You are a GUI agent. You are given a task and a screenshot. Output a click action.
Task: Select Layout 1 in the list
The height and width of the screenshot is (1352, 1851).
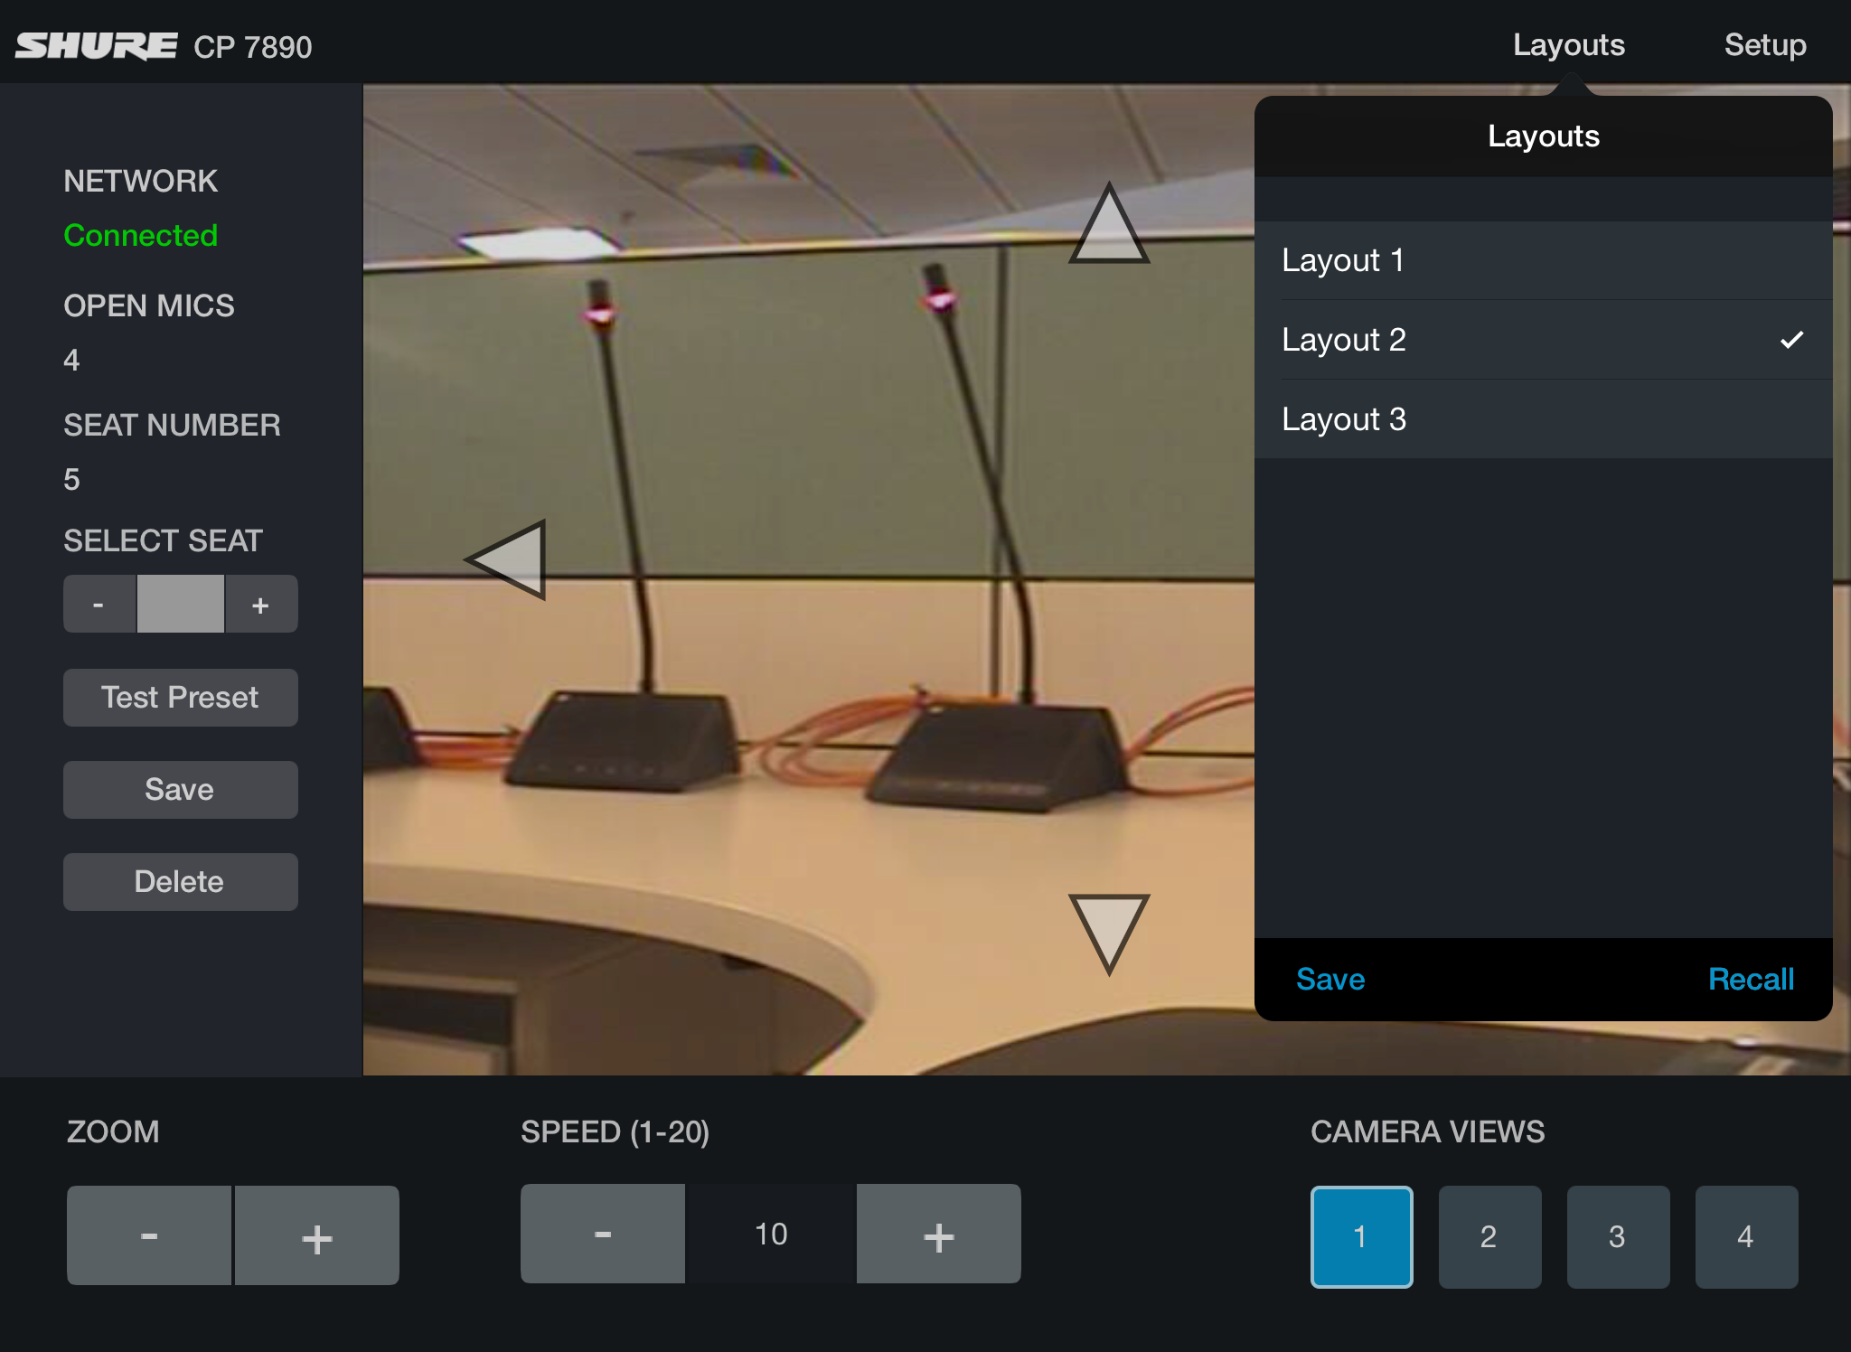click(1542, 260)
